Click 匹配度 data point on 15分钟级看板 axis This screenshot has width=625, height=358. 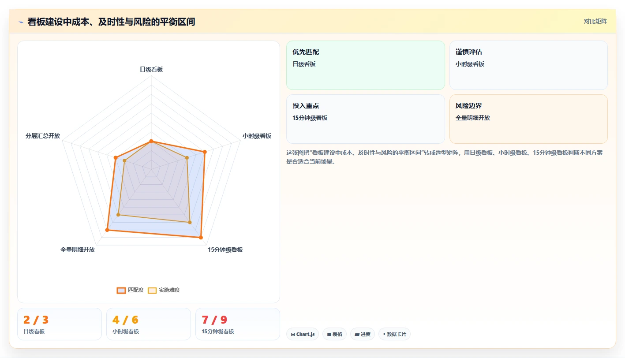pyautogui.click(x=201, y=238)
